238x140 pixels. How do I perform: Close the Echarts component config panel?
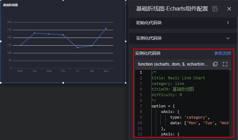[x=229, y=9]
